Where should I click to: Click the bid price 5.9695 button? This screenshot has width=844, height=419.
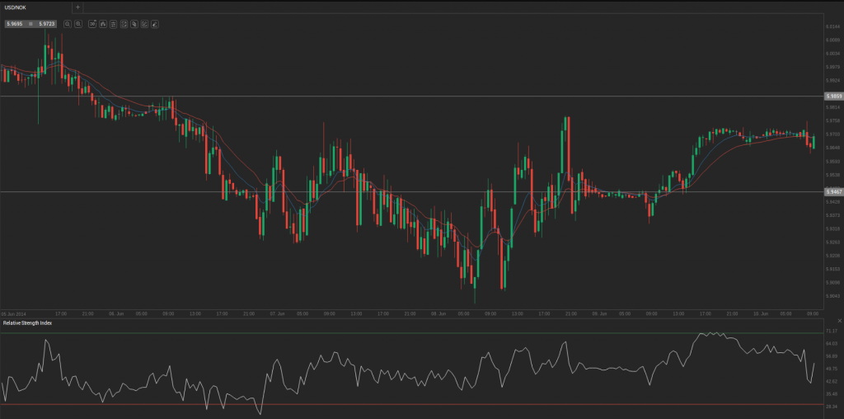click(x=15, y=24)
